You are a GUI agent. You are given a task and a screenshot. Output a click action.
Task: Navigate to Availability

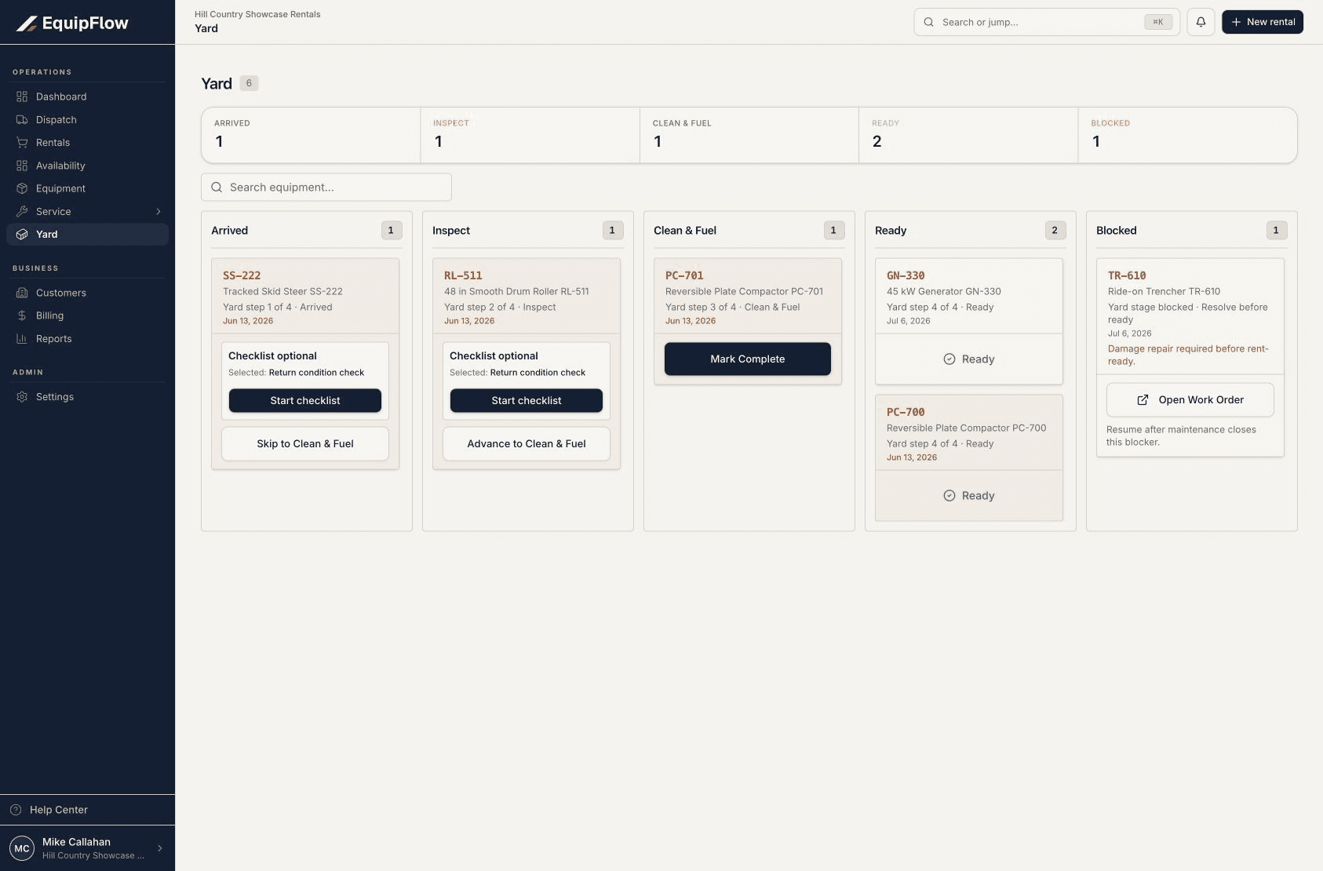[x=87, y=166]
